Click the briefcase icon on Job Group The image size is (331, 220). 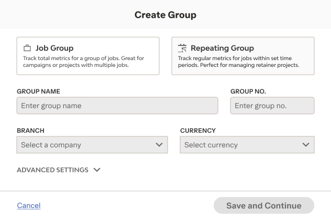coord(27,48)
